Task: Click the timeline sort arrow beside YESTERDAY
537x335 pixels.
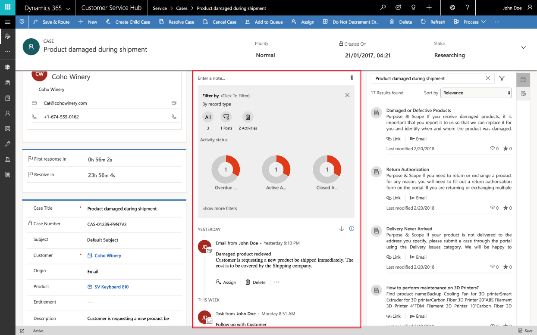Action: point(342,229)
